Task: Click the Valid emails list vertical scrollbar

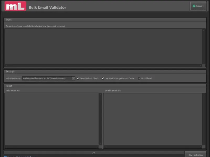Action: [x=100, y=119]
